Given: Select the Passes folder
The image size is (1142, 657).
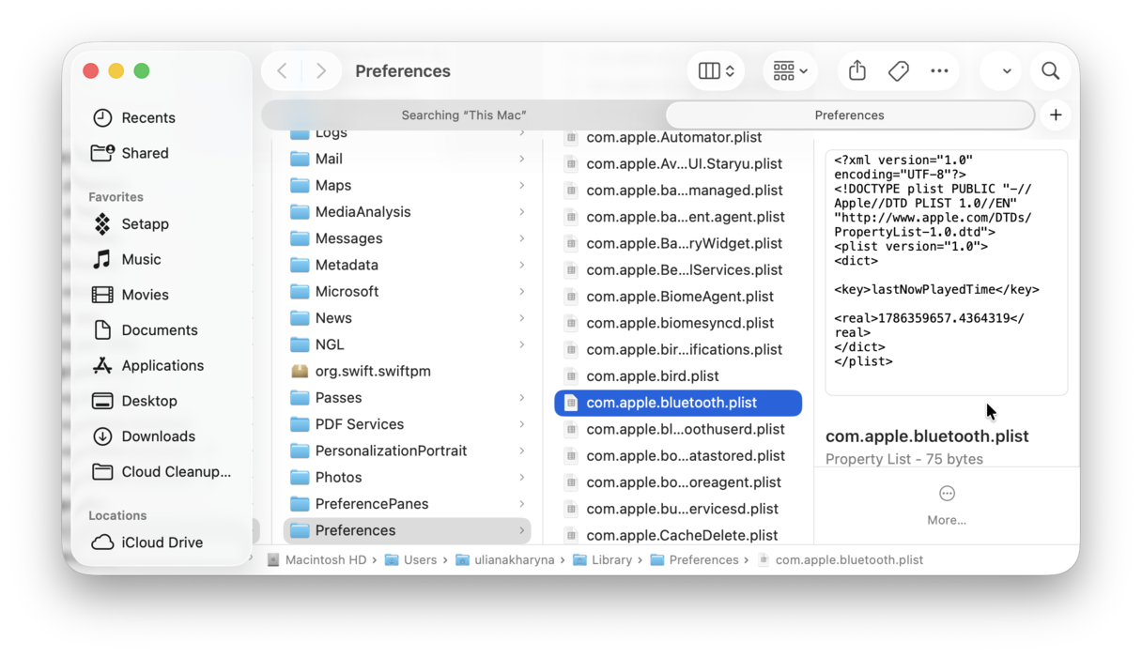Looking at the screenshot, I should pos(407,398).
